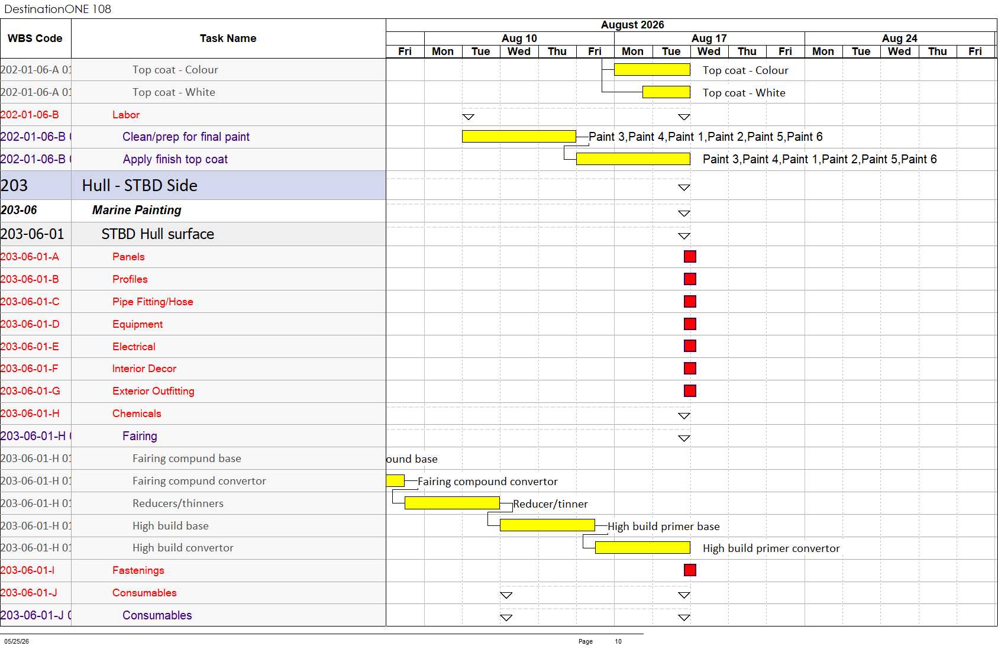Select the Aug 17 week header

point(709,38)
